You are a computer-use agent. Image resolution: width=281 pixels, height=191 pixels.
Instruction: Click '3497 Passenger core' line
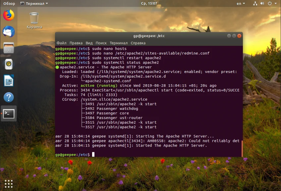[107, 113]
